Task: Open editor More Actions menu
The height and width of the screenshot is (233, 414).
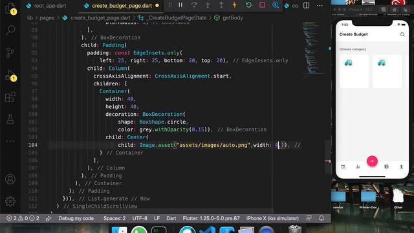Action: coord(320,6)
